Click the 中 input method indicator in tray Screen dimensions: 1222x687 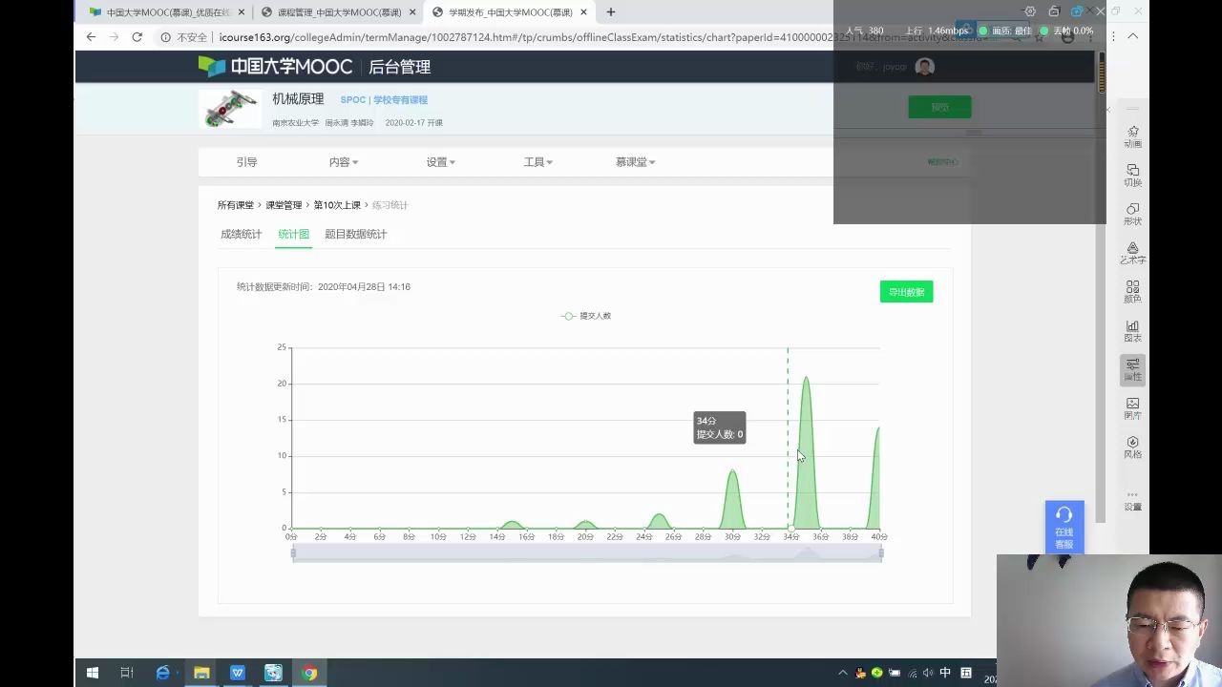[x=945, y=673]
